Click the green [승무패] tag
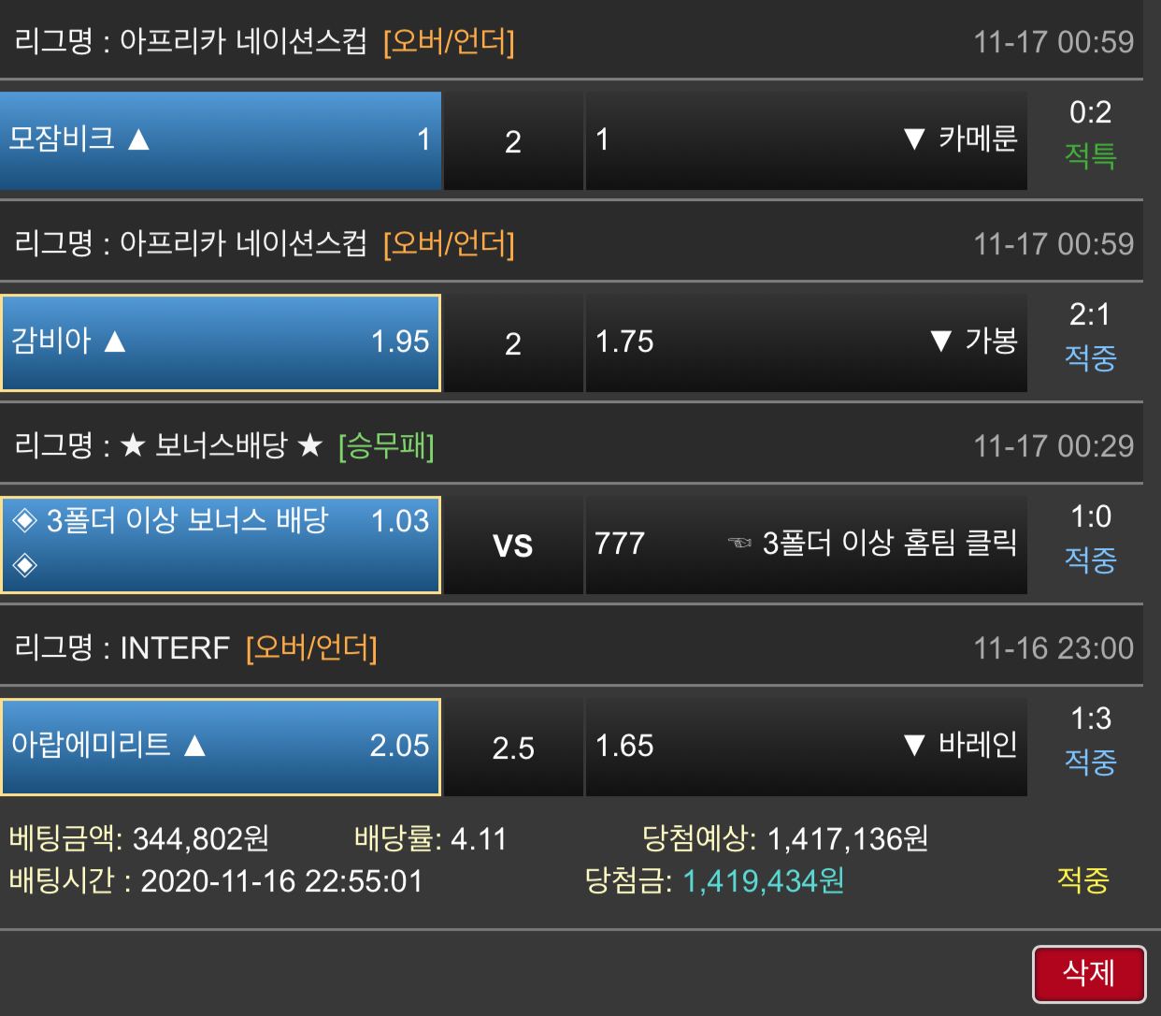 [x=386, y=445]
